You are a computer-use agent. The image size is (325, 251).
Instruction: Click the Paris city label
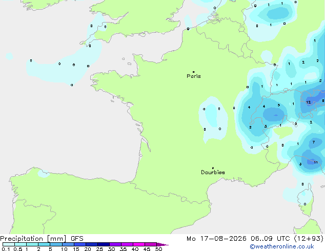pyautogui.click(x=194, y=76)
